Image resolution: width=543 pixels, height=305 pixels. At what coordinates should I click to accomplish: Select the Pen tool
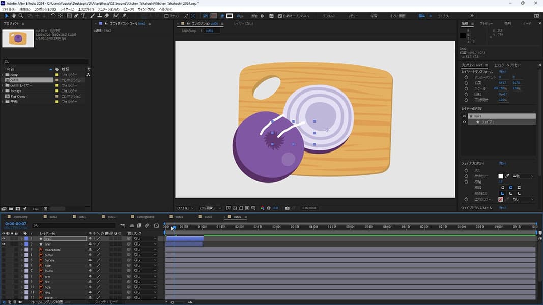click(76, 16)
